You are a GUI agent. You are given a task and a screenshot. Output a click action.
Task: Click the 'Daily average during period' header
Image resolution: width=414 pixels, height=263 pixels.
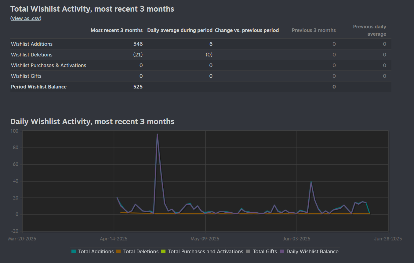pyautogui.click(x=180, y=31)
